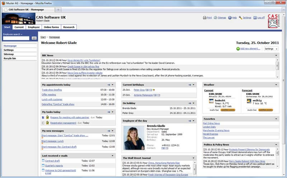The height and width of the screenshot is (178, 287).
Task: Open the BBC News panel dropdown arrow
Action: 276,56
